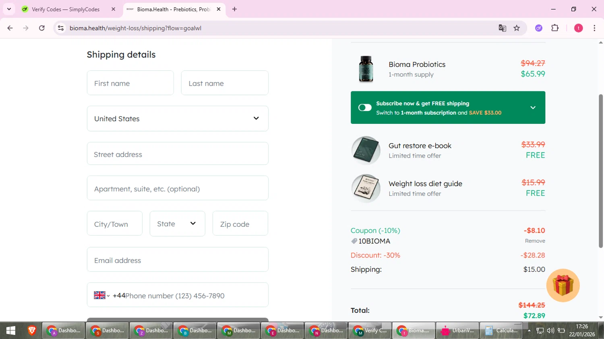Open the United States country dropdown
Viewport: 604px width, 339px height.
coord(178,119)
